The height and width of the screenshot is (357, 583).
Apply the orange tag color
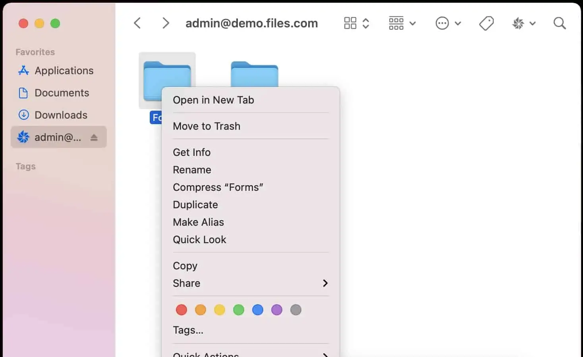tap(201, 310)
